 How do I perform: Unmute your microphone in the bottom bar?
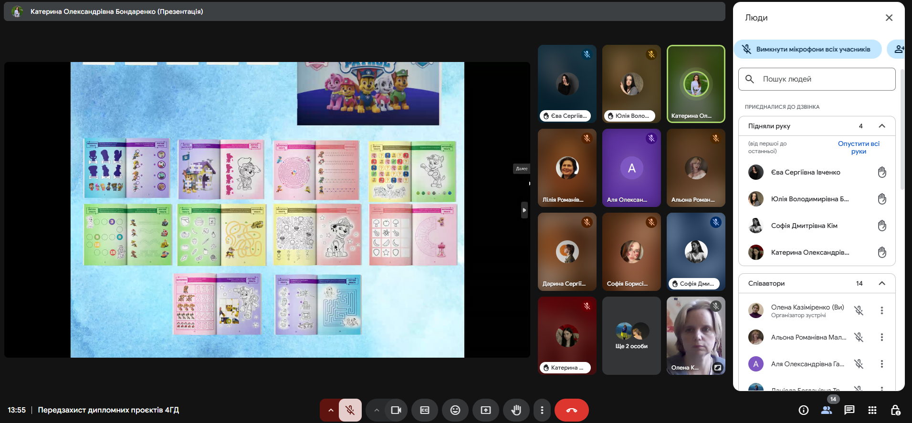[350, 410]
